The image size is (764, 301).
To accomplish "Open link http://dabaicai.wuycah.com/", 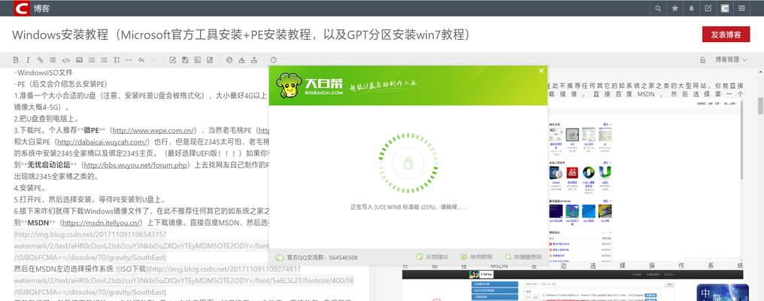I will 102,142.
